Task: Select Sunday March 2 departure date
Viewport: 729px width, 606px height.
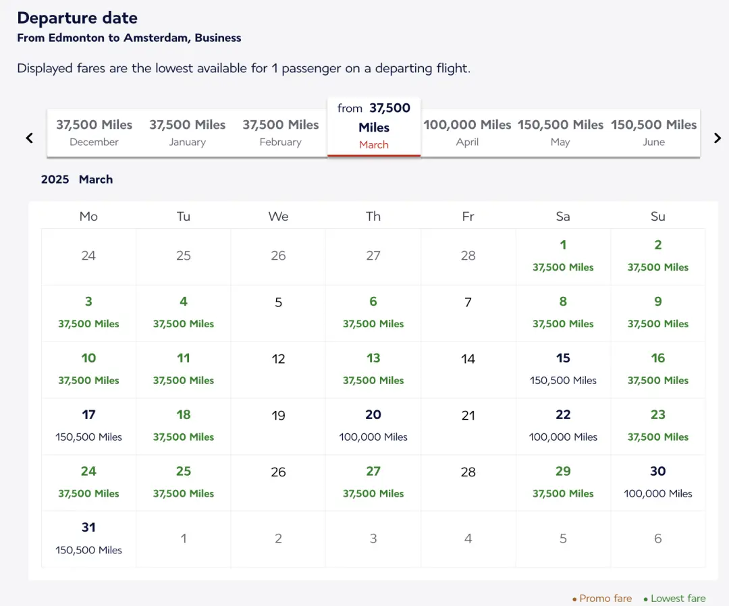Action: (657, 256)
